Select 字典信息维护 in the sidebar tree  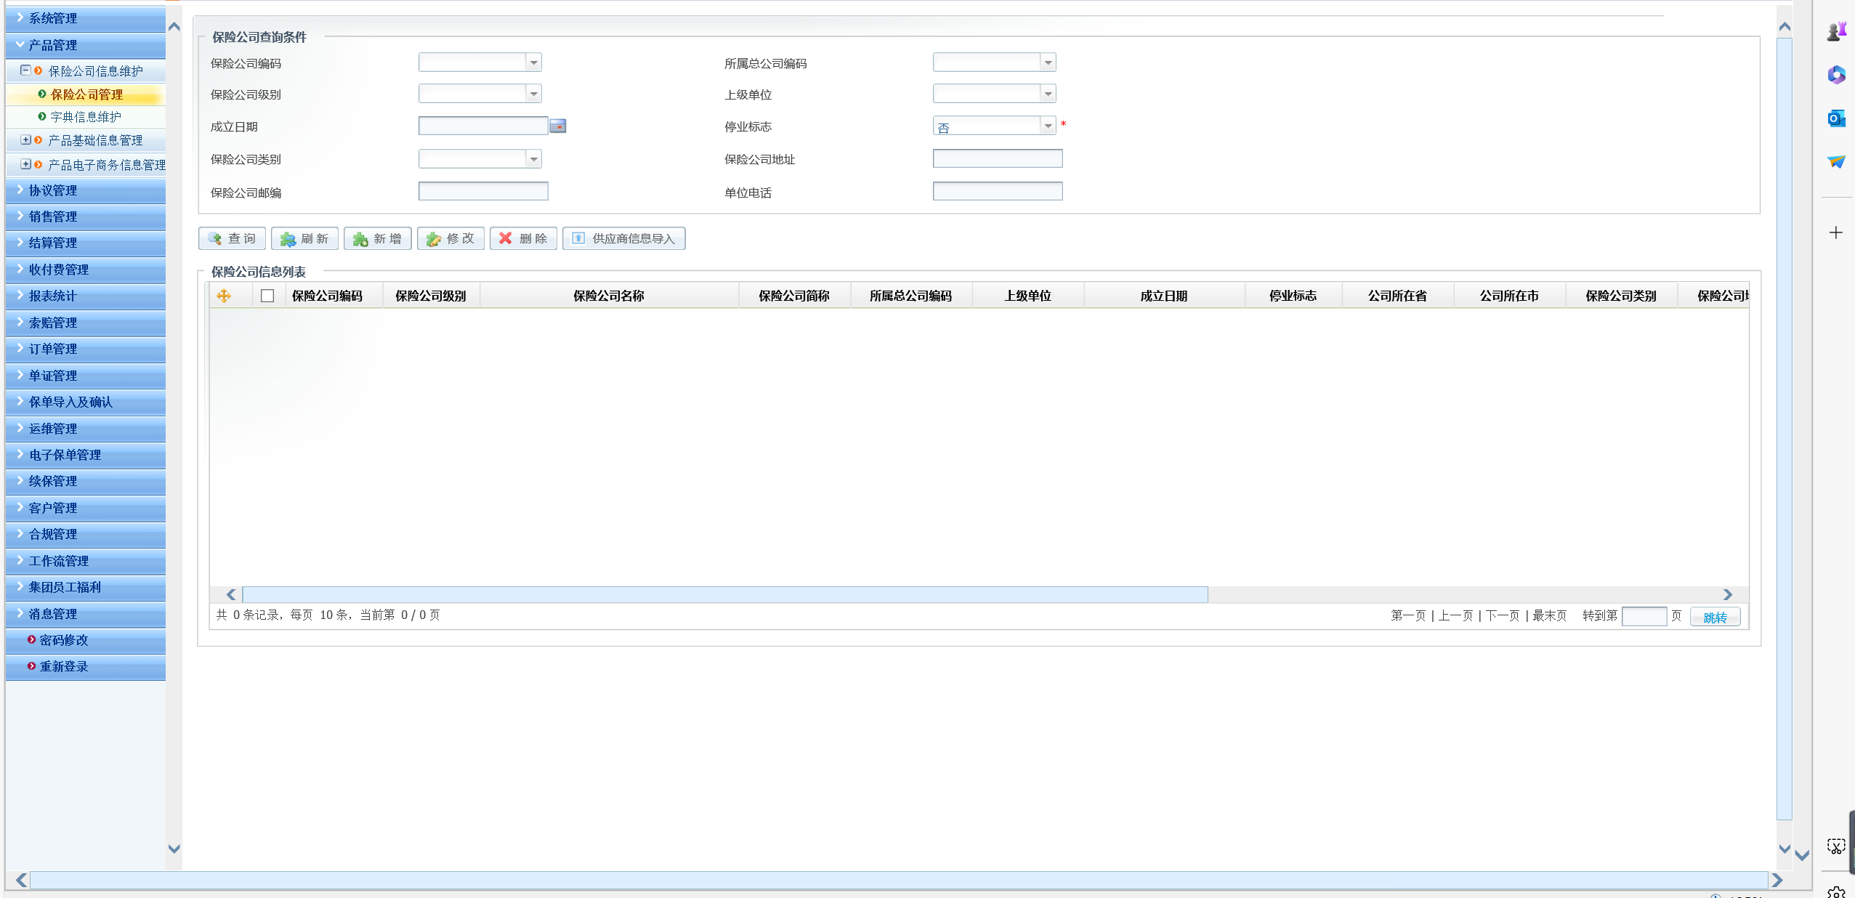point(86,116)
